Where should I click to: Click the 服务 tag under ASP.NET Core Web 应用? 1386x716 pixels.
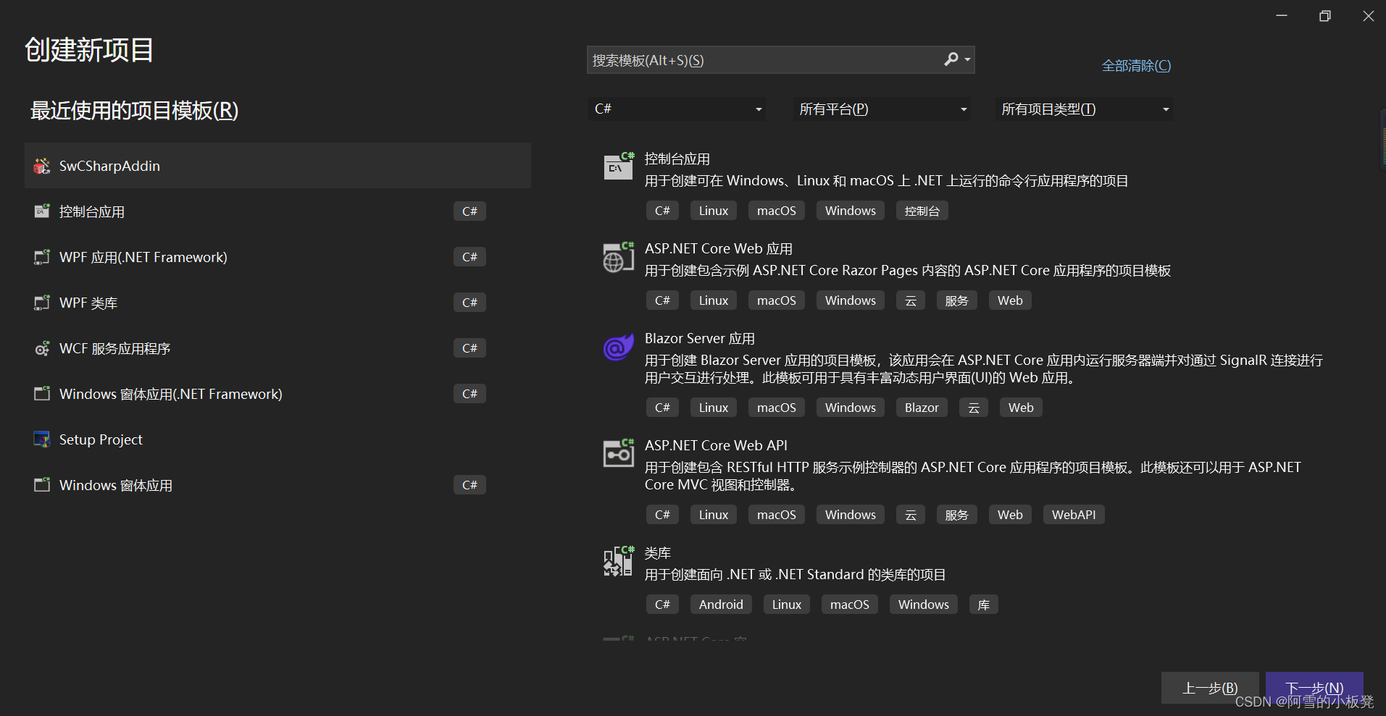coord(956,300)
